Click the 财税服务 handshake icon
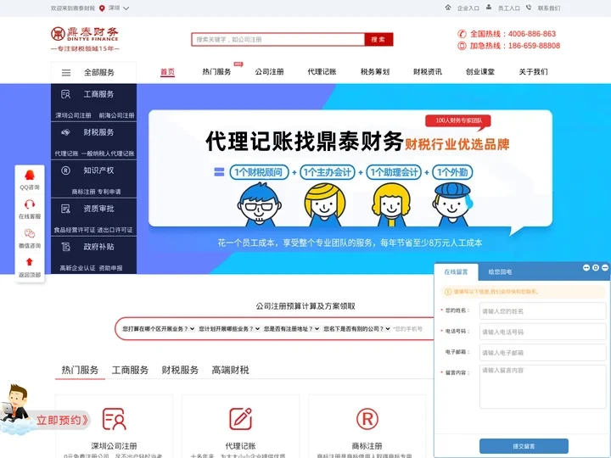 coord(66,132)
